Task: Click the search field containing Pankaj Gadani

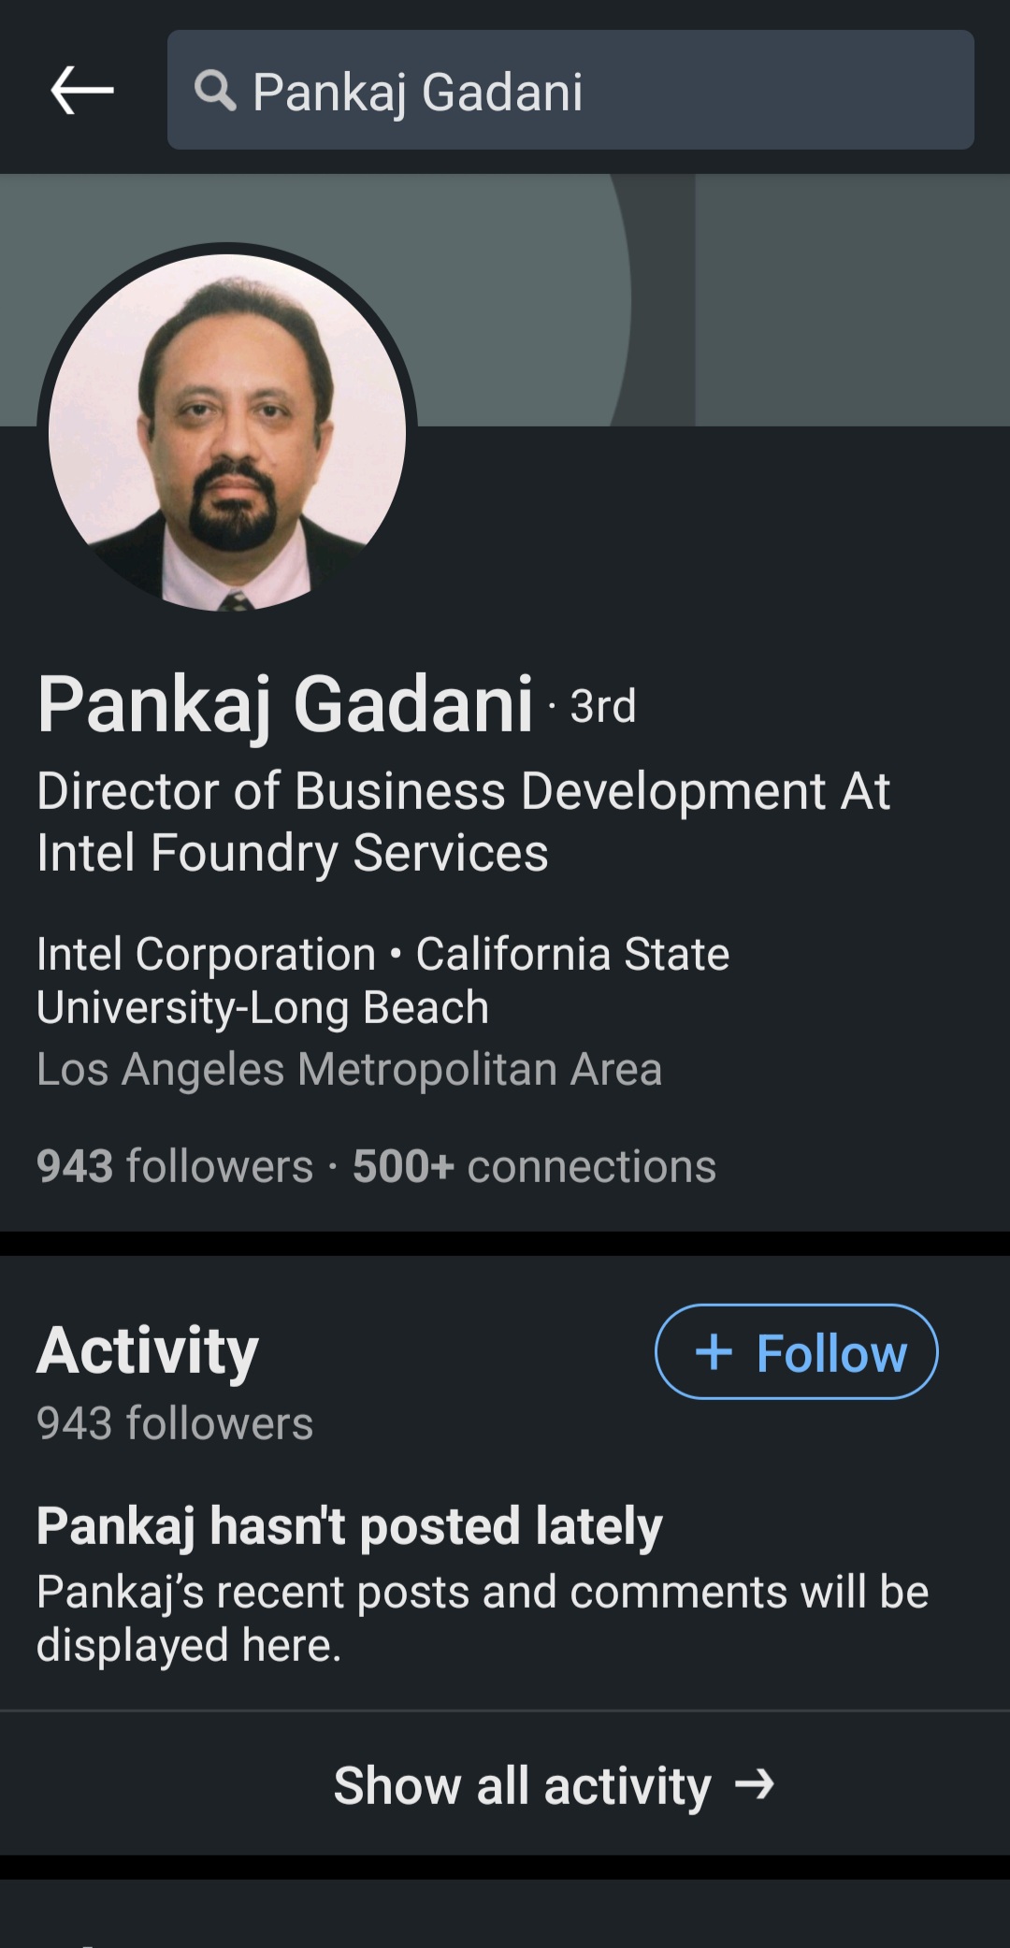Action: pos(599,91)
